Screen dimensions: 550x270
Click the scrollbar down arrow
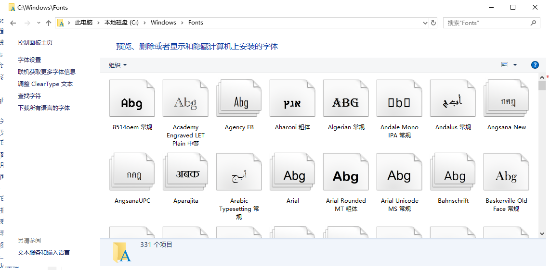click(542, 233)
